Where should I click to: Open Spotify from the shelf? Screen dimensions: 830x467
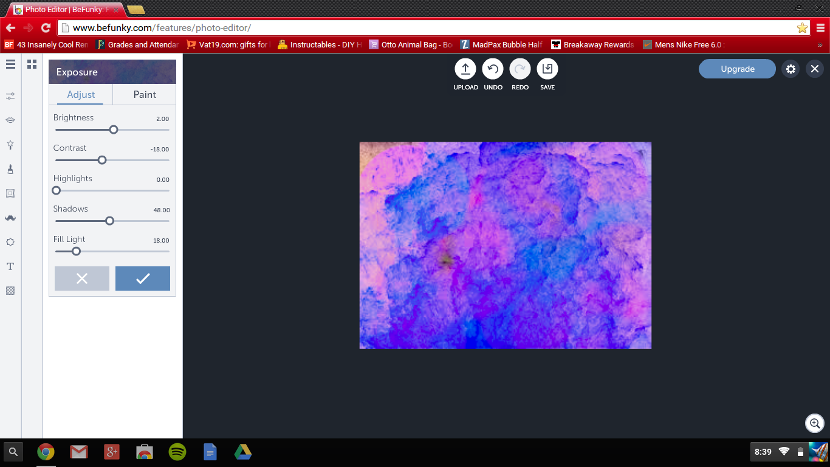tap(177, 452)
